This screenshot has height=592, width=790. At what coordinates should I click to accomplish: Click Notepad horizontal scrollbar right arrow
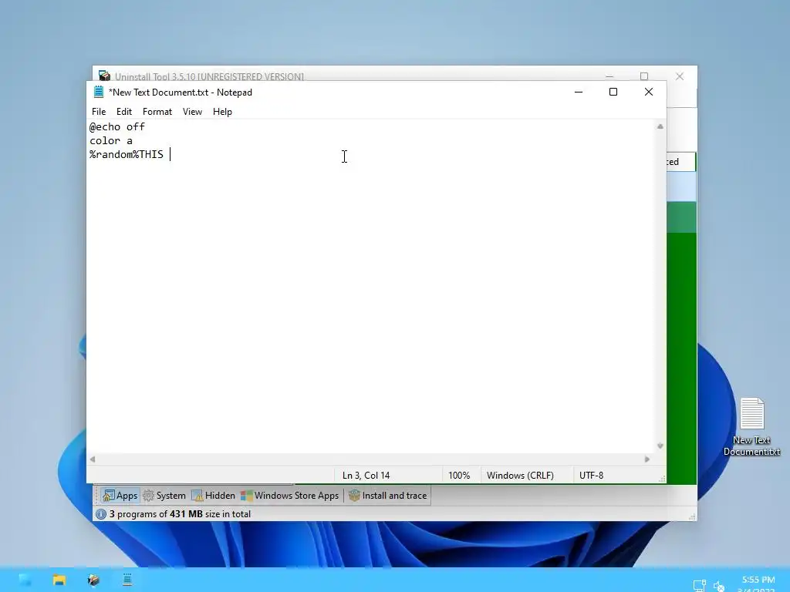coord(647,459)
